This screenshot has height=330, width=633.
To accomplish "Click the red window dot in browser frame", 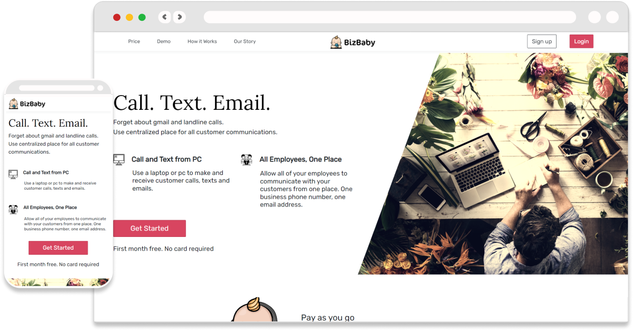I will [117, 17].
